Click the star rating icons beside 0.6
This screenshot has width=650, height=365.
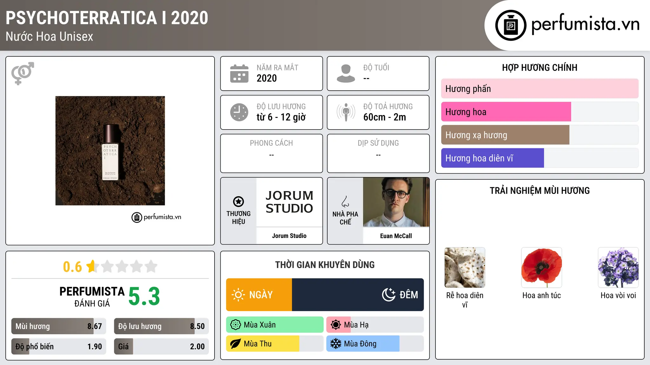point(122,266)
